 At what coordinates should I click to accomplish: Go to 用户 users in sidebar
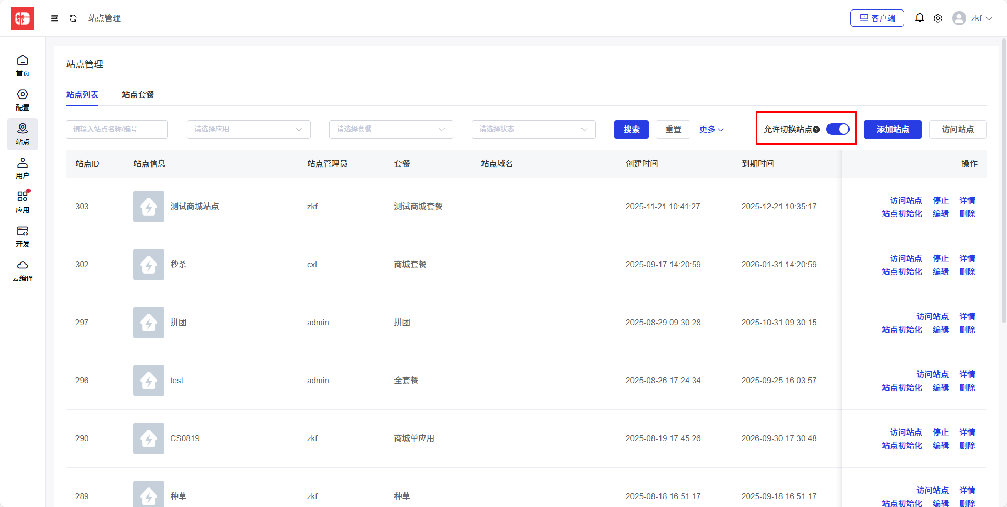(23, 168)
